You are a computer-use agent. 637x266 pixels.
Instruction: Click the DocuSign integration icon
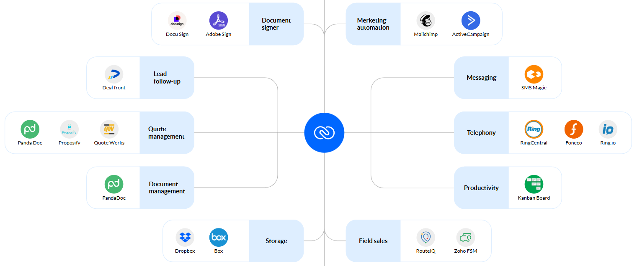tap(177, 20)
